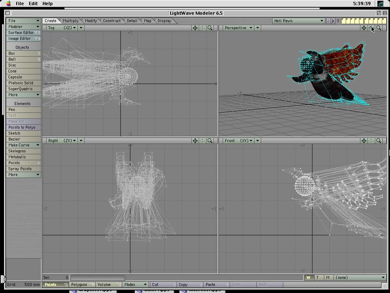The height and width of the screenshot is (293, 390).
Task: Open the Edit menu
Action: pyautogui.click(x=33, y=3)
